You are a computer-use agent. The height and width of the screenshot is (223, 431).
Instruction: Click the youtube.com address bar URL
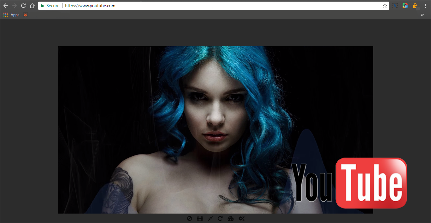click(x=90, y=6)
